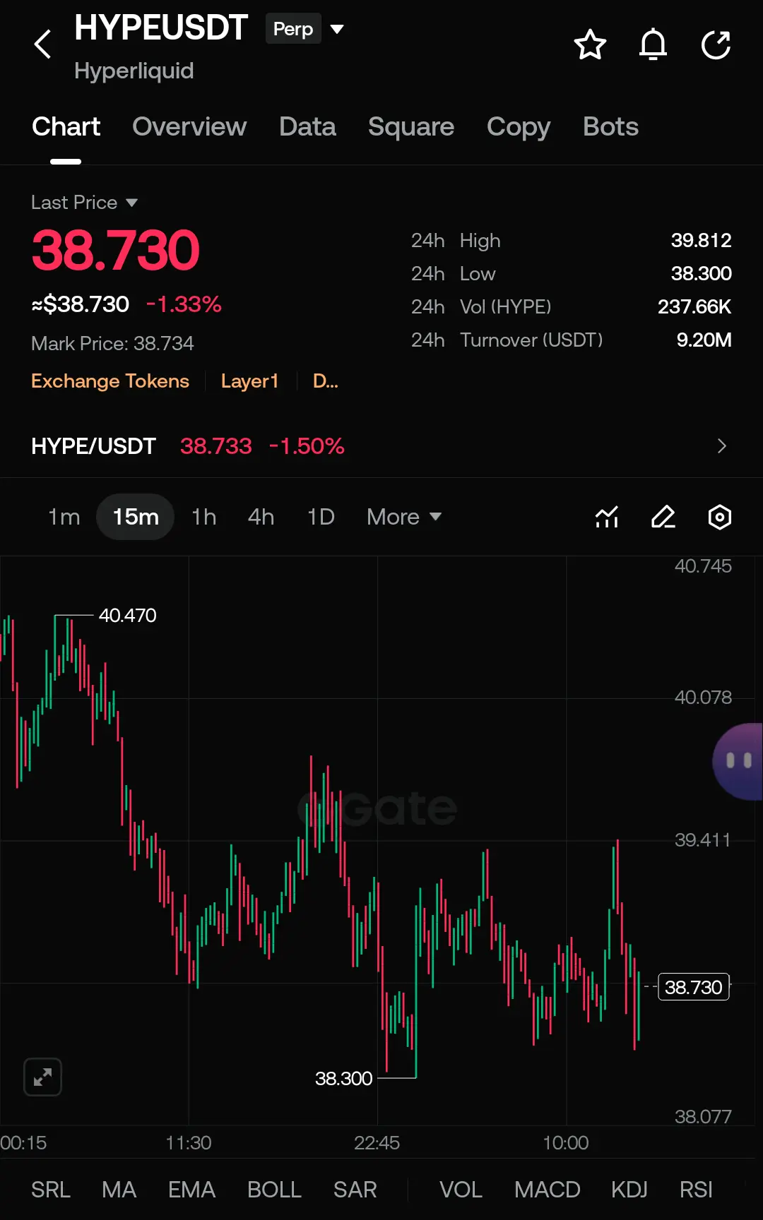Screen dimensions: 763x1220
Task: Toggle the KDJ sub-indicator
Action: [x=629, y=1190]
